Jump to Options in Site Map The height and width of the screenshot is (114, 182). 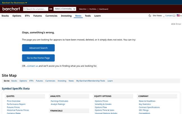pyautogui.click(x=23, y=81)
